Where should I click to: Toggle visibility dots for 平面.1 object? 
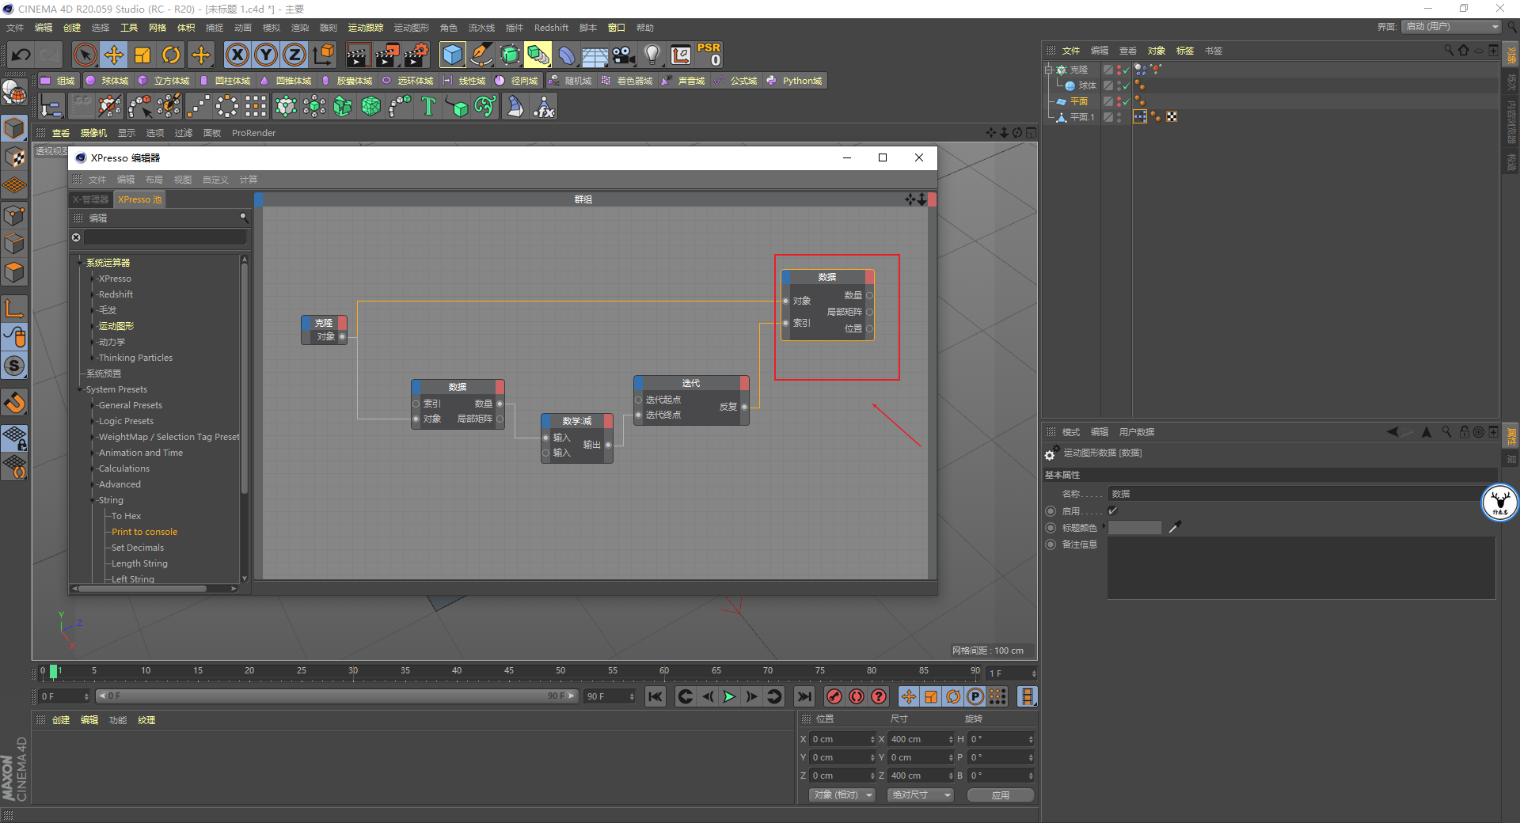click(1119, 117)
